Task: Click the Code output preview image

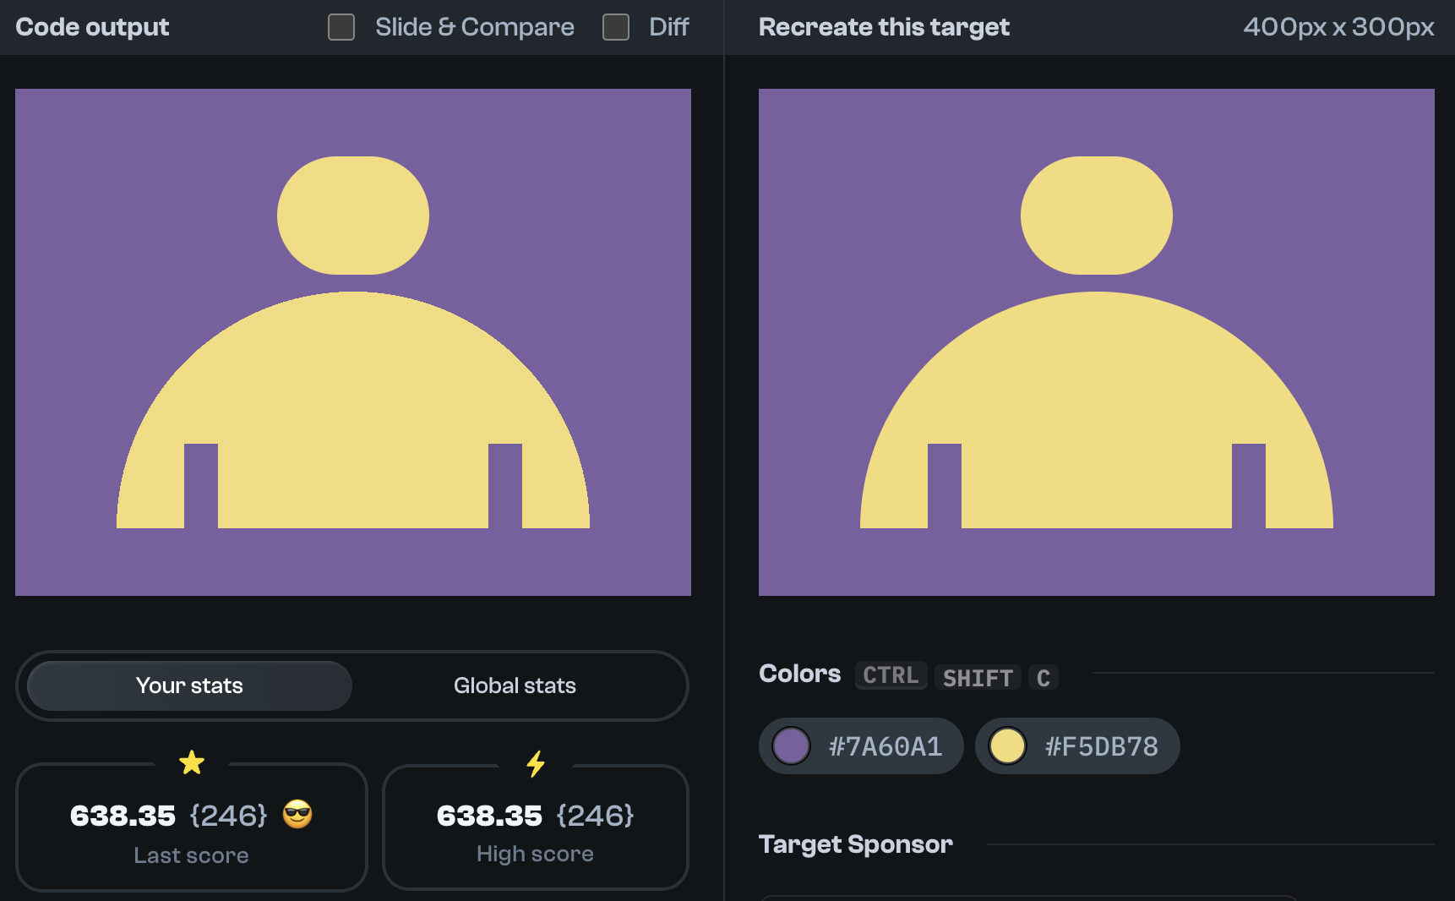Action: [353, 342]
